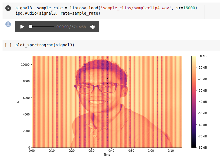Click the ipd.Audio code line
The image size is (220, 161).
[58, 13]
